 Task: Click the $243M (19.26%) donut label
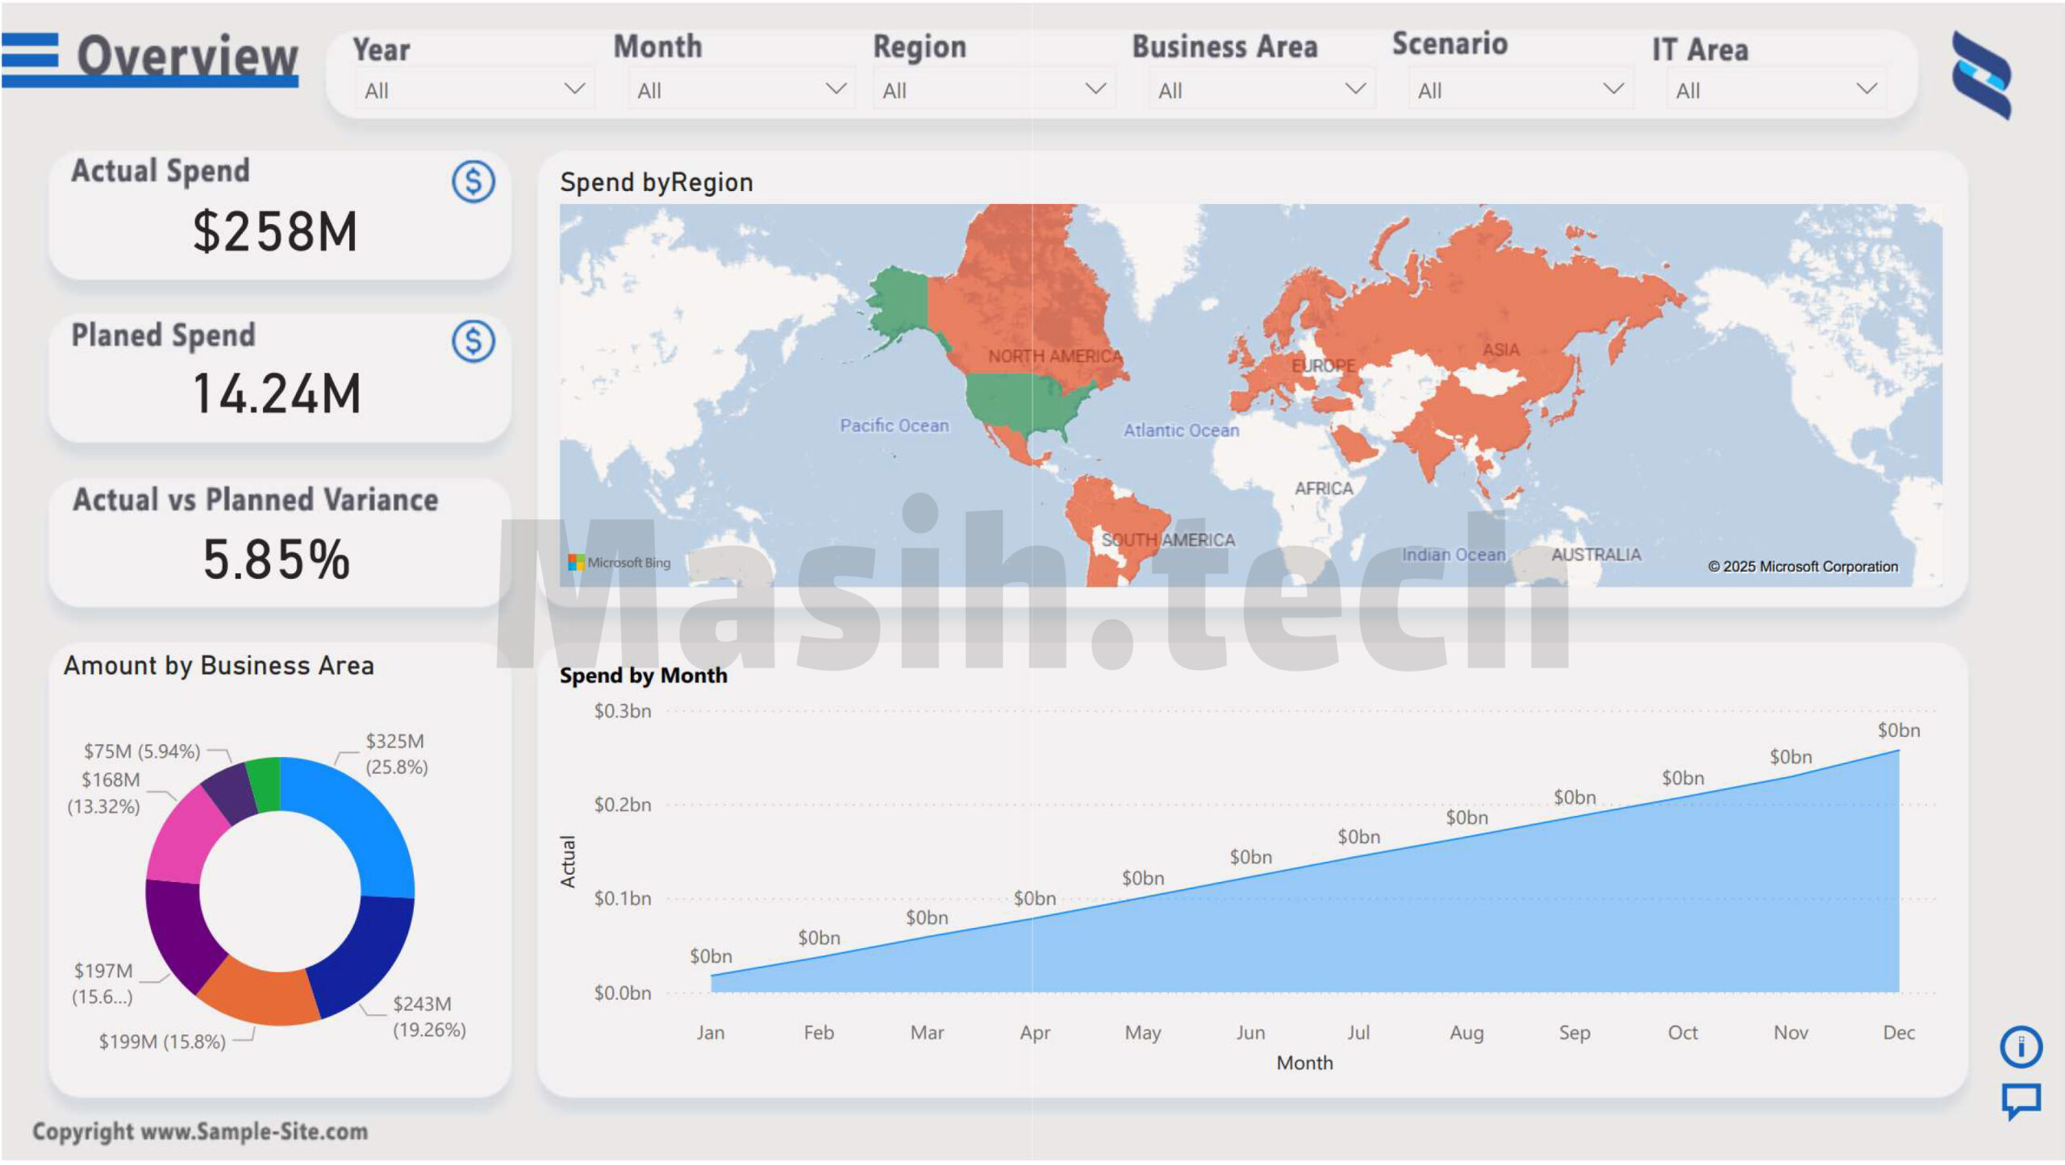tap(429, 1017)
